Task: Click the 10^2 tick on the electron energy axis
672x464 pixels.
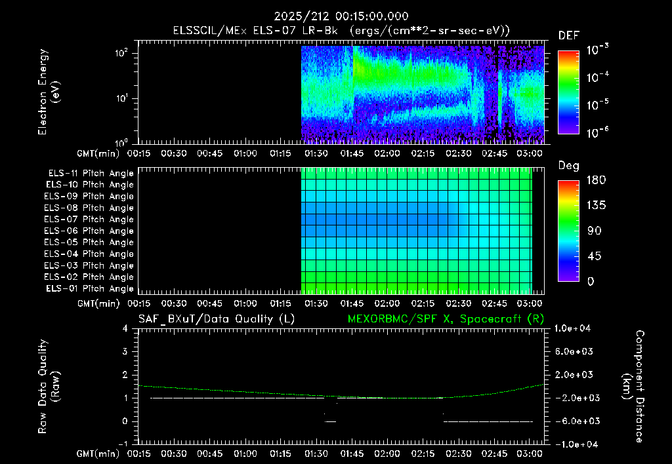Action: [121, 54]
